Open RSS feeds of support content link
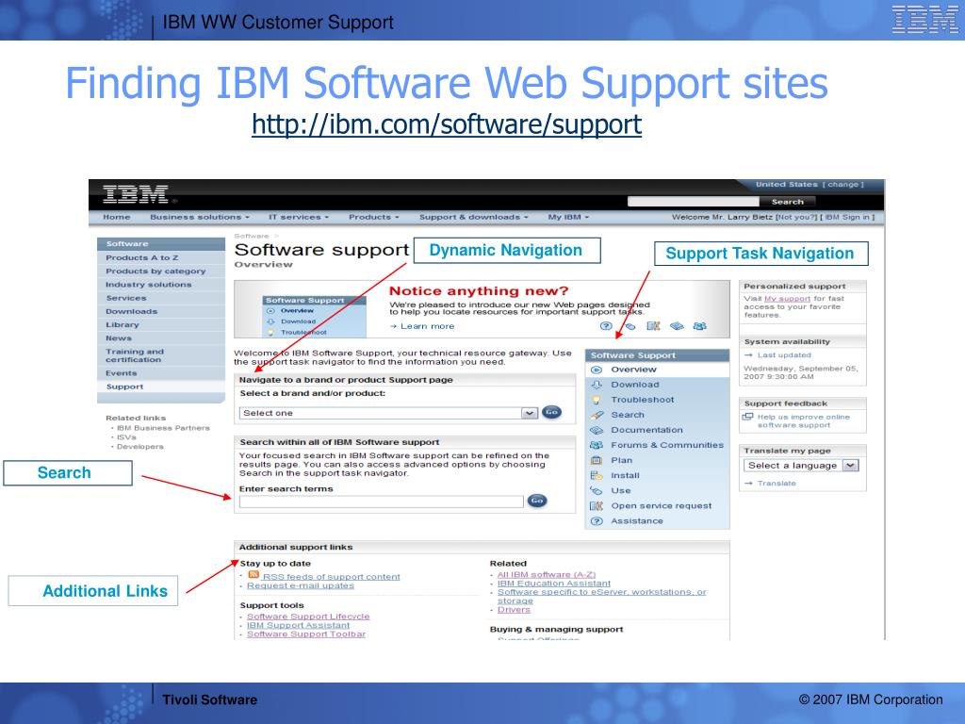Viewport: 965px width, 724px height. [331, 577]
